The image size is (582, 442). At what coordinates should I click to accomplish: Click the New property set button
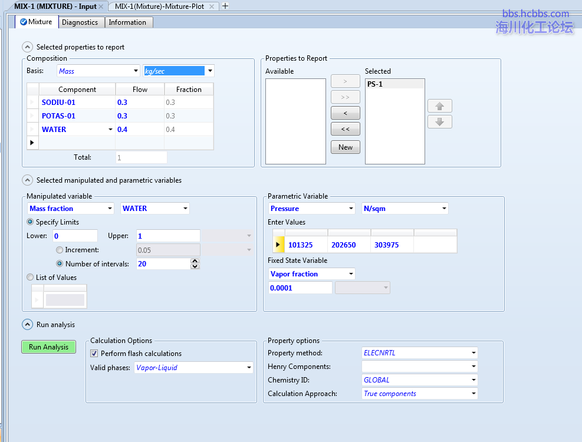click(x=345, y=147)
